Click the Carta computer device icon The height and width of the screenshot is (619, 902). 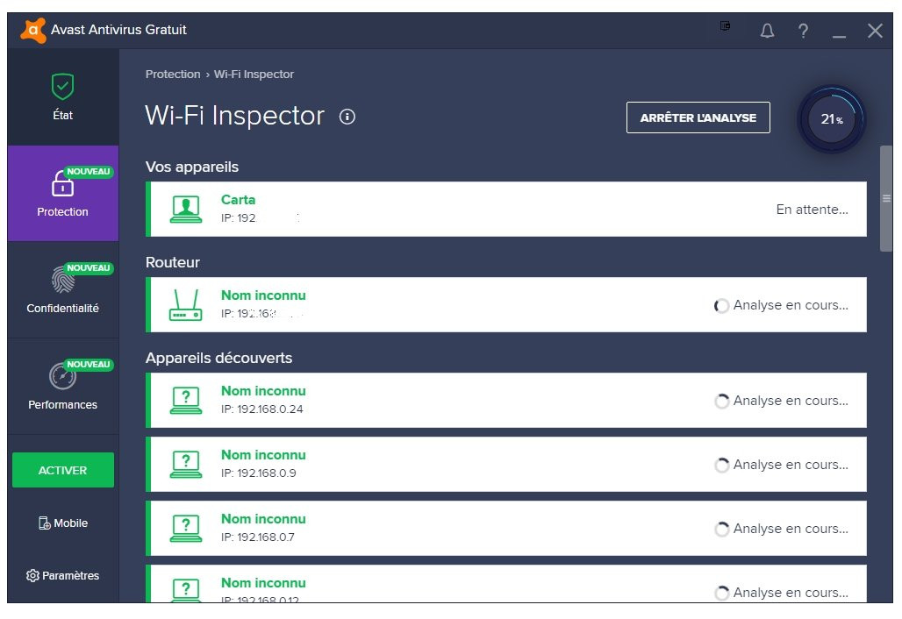coord(185,209)
